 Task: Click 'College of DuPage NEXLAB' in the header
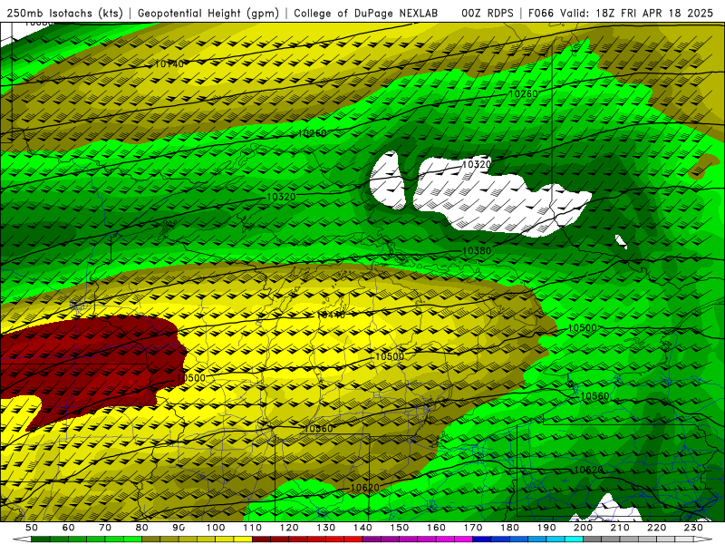(x=366, y=14)
